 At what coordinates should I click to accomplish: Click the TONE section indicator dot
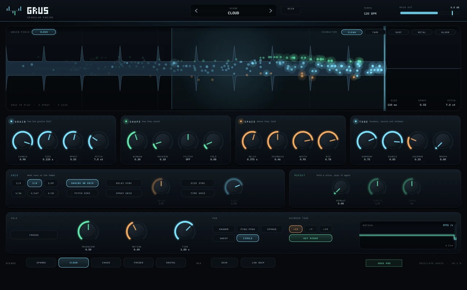pos(356,121)
